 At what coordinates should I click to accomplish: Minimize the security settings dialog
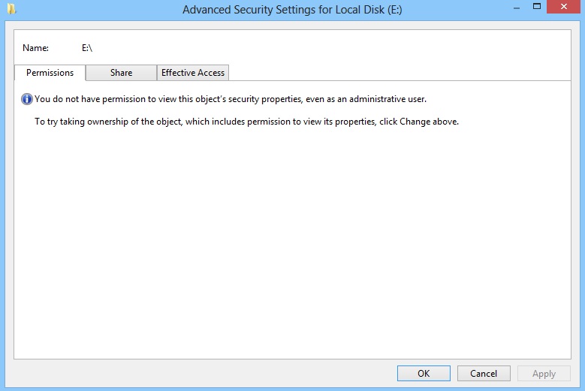coord(516,7)
